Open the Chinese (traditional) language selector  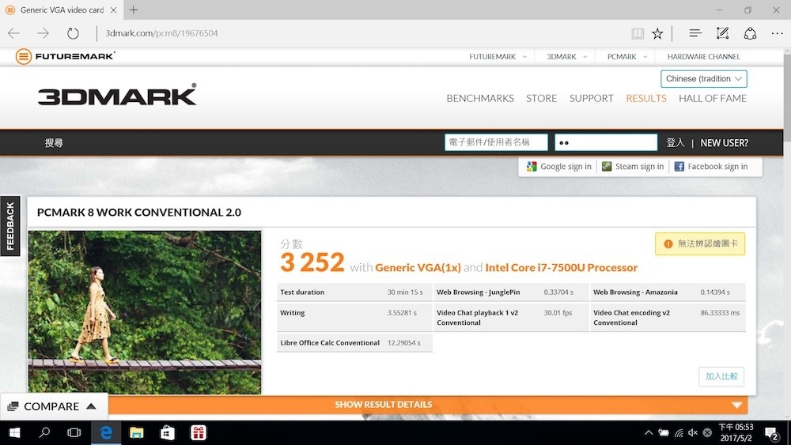tap(704, 78)
